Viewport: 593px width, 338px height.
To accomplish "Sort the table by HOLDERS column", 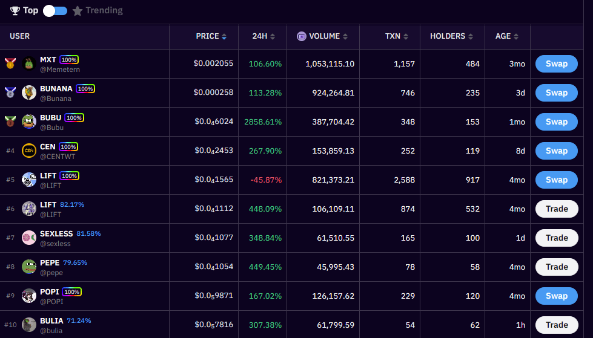I will 451,36.
